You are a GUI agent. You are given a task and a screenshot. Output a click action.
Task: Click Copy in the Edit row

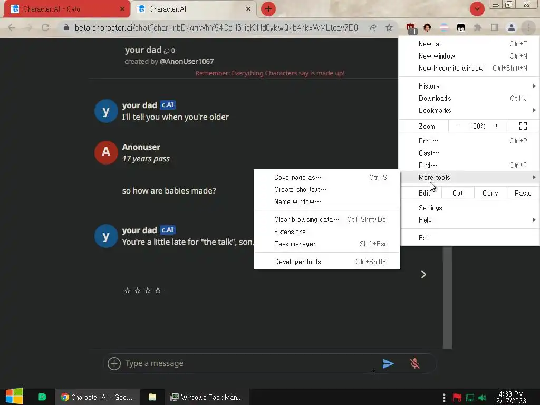pyautogui.click(x=490, y=193)
